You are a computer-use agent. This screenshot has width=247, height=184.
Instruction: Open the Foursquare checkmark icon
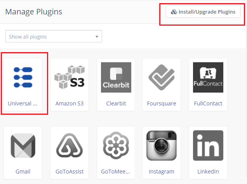tap(162, 77)
